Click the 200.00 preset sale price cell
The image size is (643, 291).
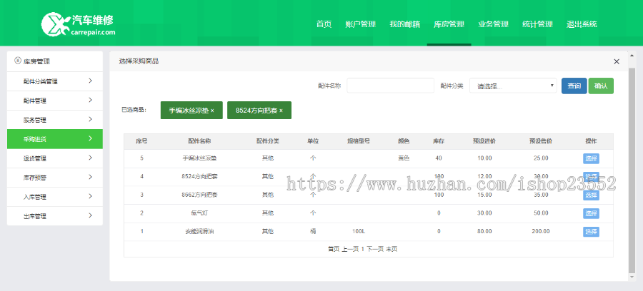click(x=541, y=232)
